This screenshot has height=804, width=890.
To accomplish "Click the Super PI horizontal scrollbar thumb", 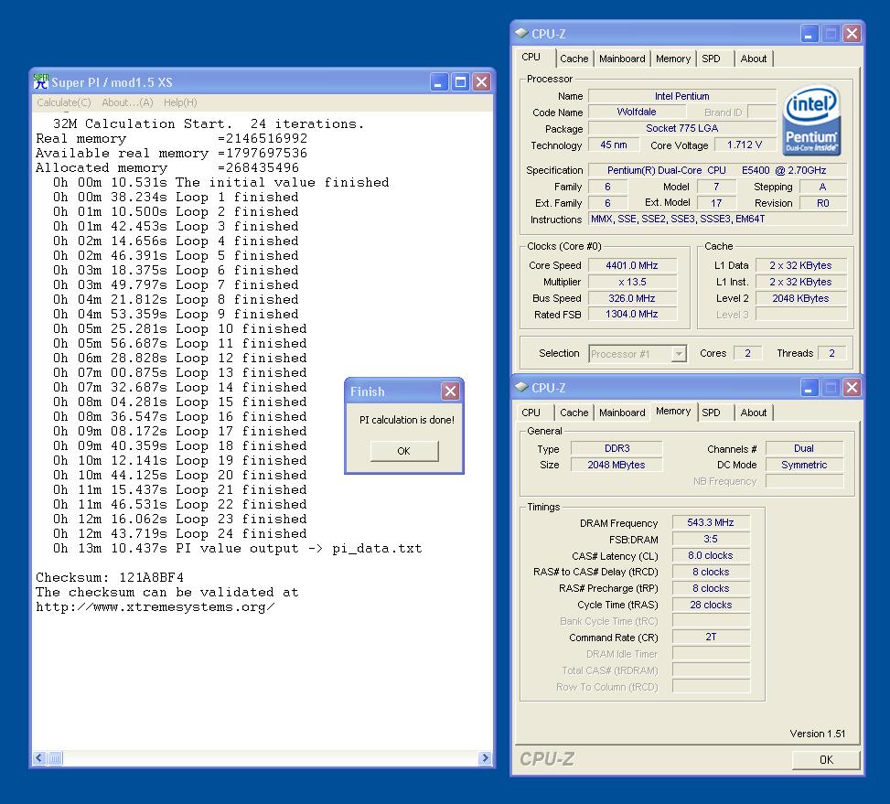I will 55,758.
